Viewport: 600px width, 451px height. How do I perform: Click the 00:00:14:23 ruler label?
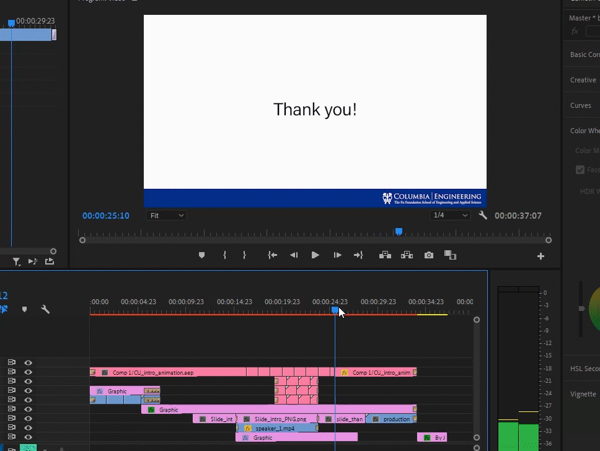[234, 302]
